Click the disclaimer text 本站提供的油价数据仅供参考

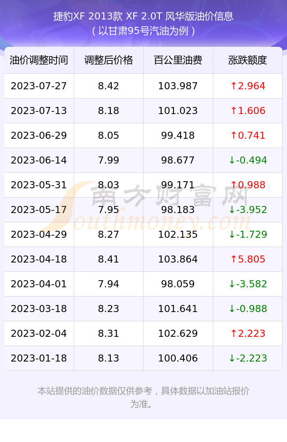(x=94, y=391)
